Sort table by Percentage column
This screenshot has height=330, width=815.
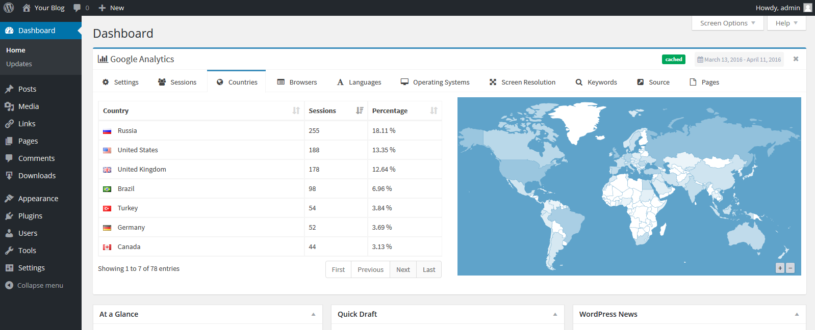[405, 111]
